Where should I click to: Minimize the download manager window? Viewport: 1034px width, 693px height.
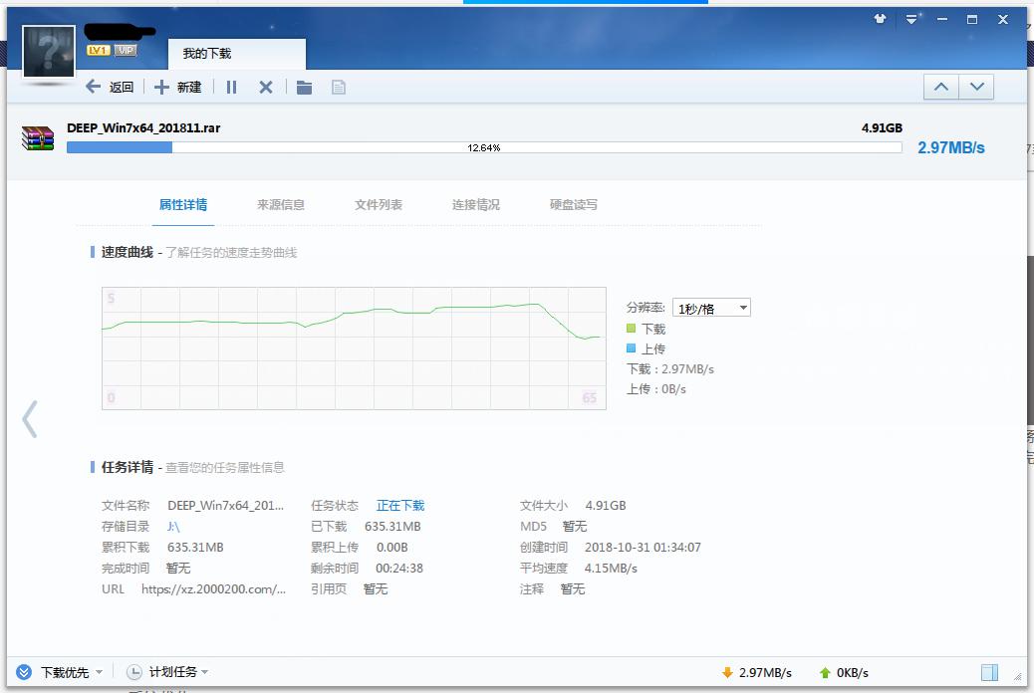[x=942, y=19]
